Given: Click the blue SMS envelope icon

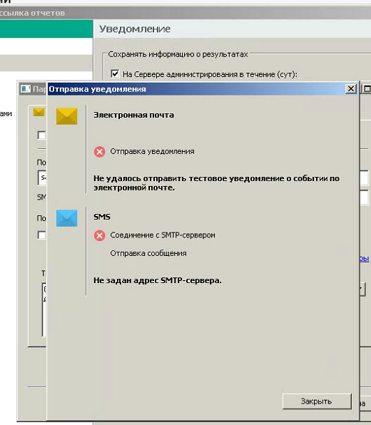Looking at the screenshot, I should (67, 218).
